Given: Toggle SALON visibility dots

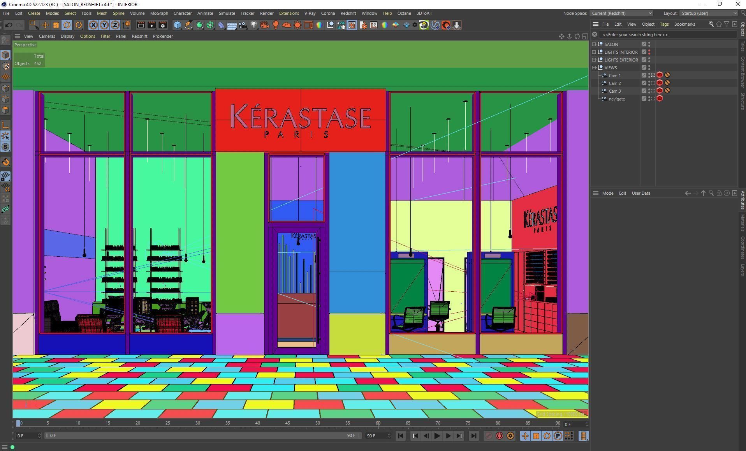Looking at the screenshot, I should pyautogui.click(x=649, y=44).
